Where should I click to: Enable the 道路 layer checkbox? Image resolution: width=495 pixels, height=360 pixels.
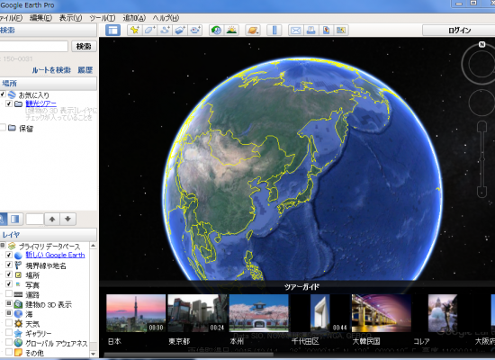coord(9,293)
